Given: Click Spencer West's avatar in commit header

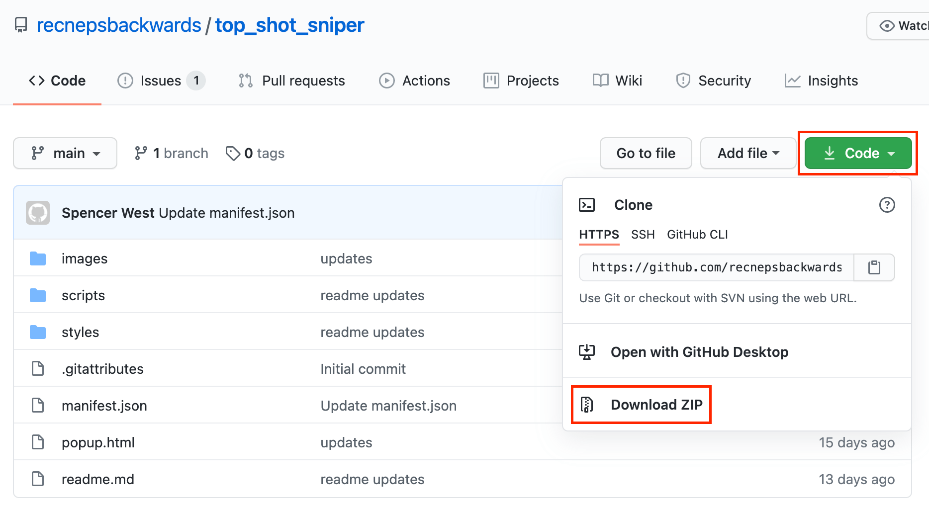Looking at the screenshot, I should click(38, 213).
